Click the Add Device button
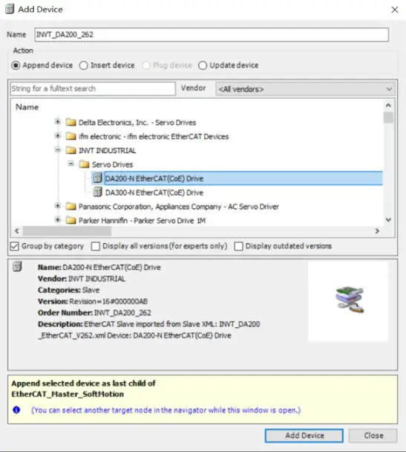Image resolution: width=406 pixels, height=452 pixels. tap(304, 436)
